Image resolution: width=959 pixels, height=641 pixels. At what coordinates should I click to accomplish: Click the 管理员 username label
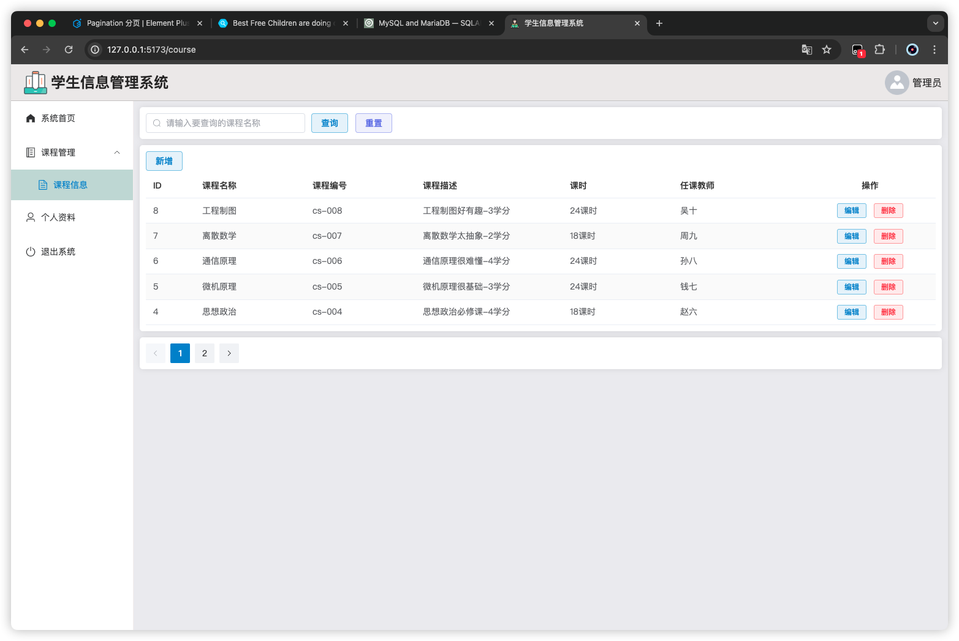(927, 83)
